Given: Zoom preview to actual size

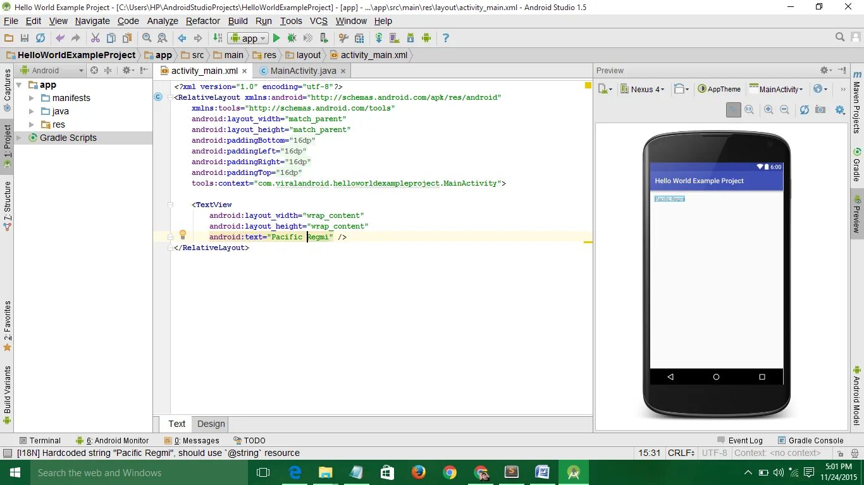Looking at the screenshot, I should click(749, 109).
